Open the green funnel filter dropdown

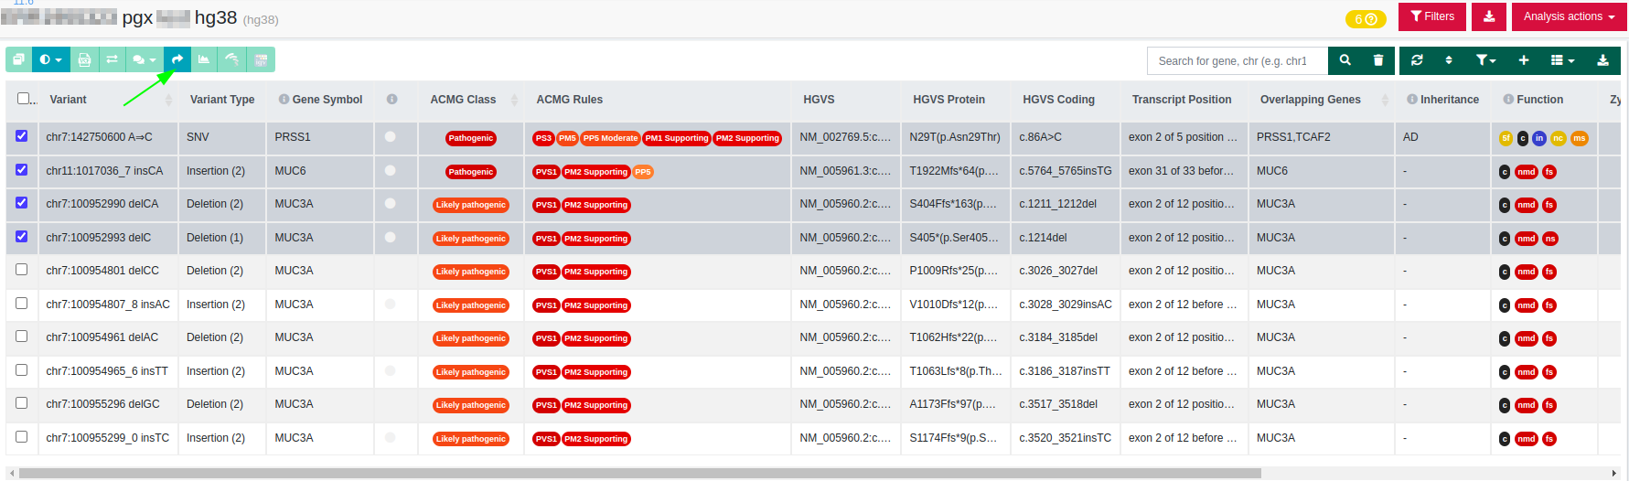click(x=1486, y=60)
